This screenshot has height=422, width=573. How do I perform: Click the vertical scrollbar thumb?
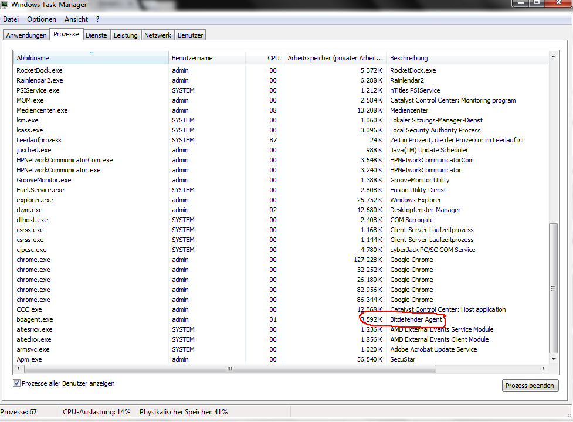(x=554, y=288)
